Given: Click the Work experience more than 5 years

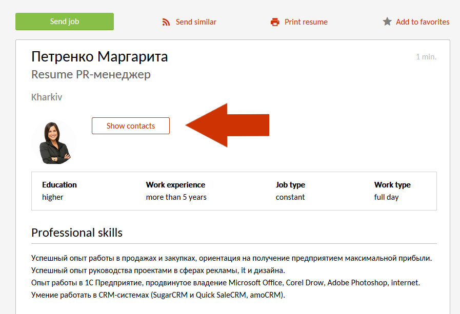Looking at the screenshot, I should point(176,191).
